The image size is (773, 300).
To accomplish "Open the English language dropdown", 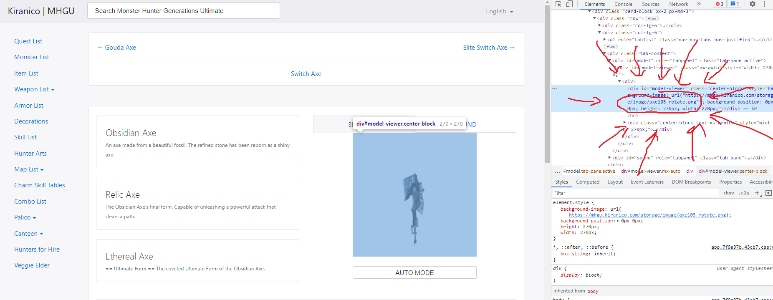I will point(500,11).
